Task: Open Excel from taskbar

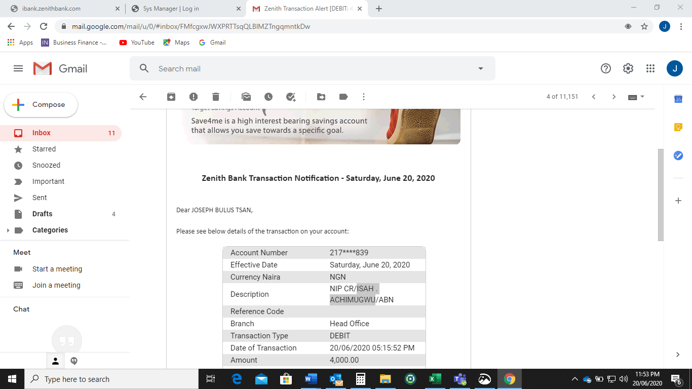Action: (435, 379)
